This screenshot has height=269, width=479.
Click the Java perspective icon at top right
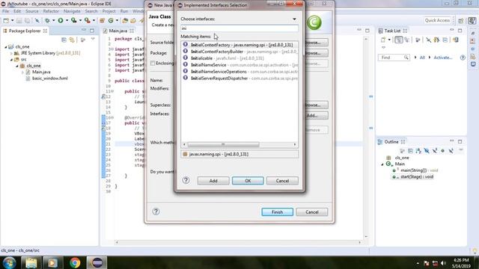[x=472, y=20]
